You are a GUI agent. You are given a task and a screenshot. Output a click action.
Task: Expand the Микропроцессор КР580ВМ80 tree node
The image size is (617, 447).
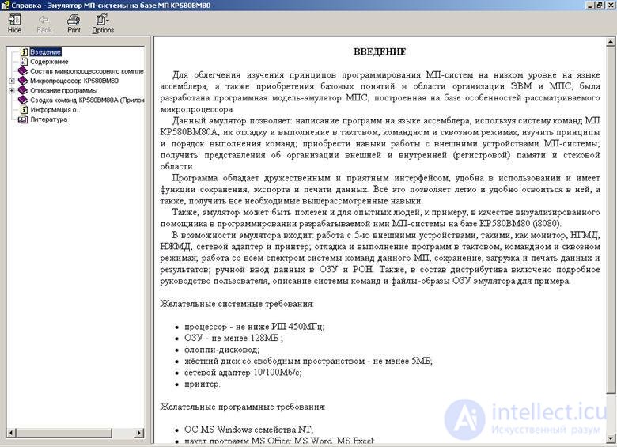pos(11,81)
